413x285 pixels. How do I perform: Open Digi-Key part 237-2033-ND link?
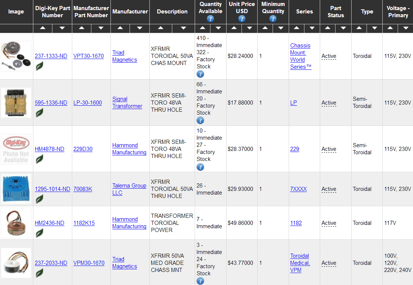(x=51, y=263)
